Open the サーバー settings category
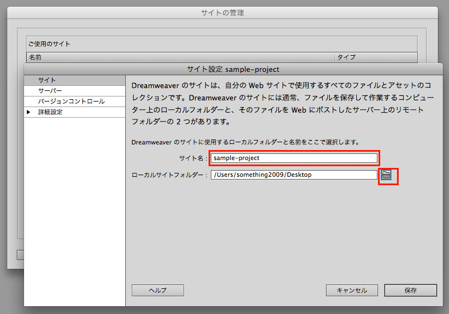 tap(75, 91)
